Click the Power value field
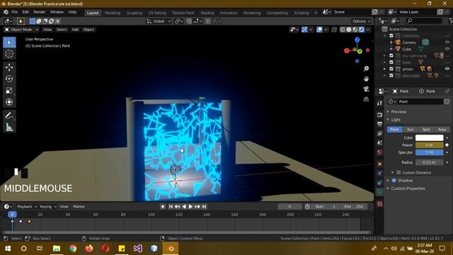Image resolution: width=453 pixels, height=255 pixels. pos(430,144)
